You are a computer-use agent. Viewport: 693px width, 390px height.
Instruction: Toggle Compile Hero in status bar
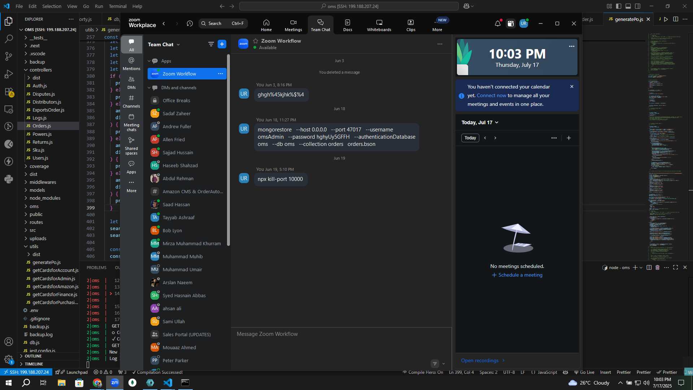(423, 372)
